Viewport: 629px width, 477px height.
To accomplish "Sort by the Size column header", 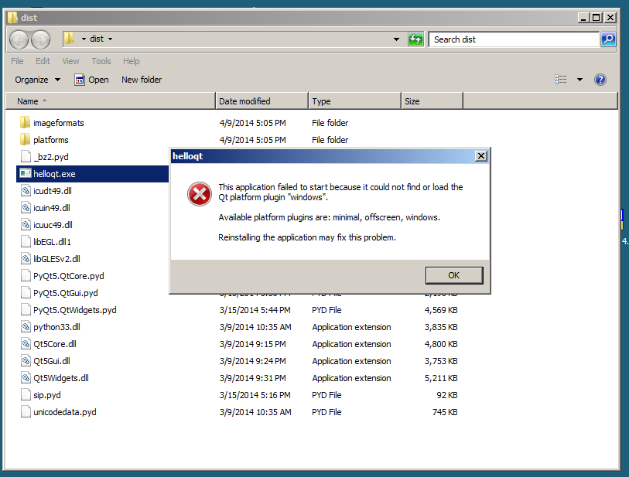I will (x=432, y=101).
